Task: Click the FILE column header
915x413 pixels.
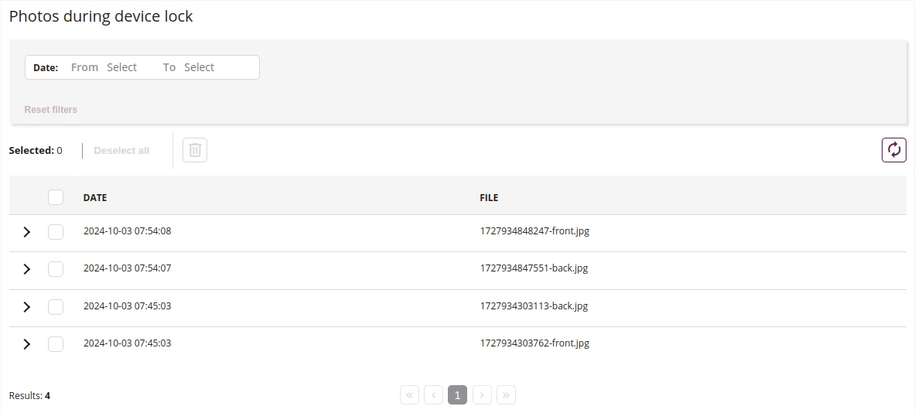Action: (489, 197)
